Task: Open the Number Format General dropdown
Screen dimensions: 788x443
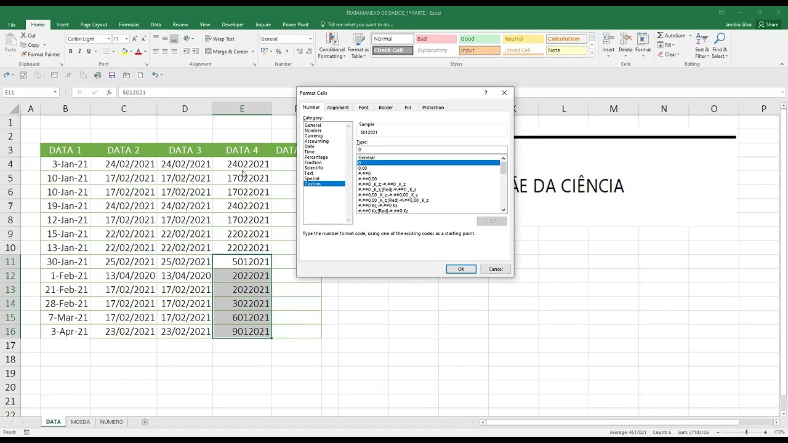Action: (x=310, y=39)
